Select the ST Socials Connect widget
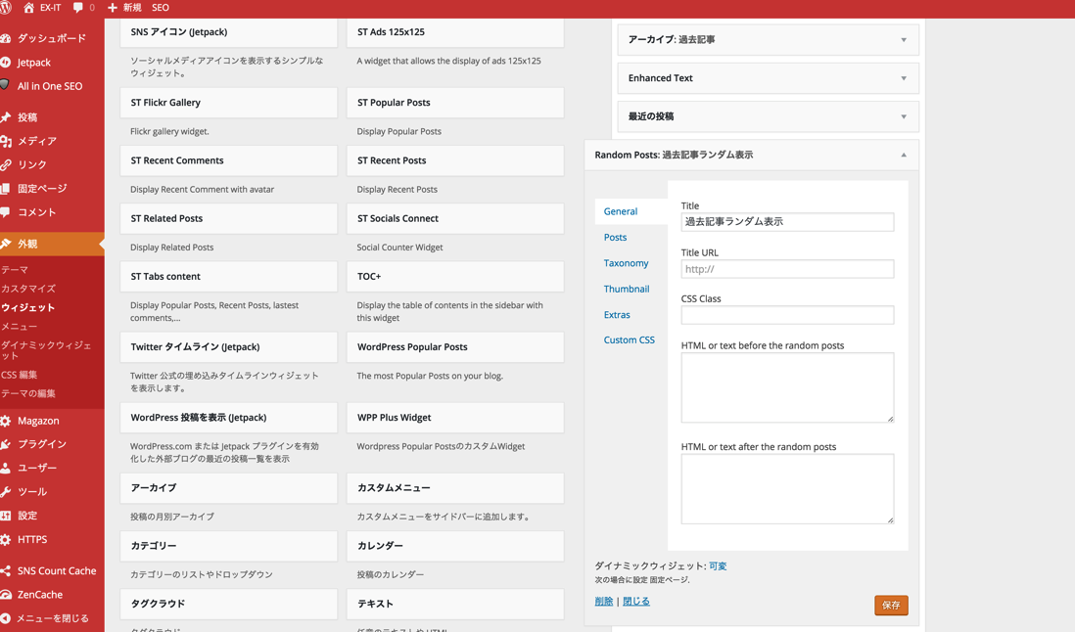Screen dimensions: 1075x632 click(455, 218)
